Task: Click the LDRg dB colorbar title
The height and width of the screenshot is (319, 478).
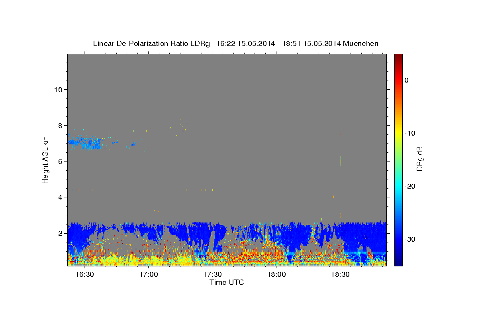Action: tap(419, 160)
